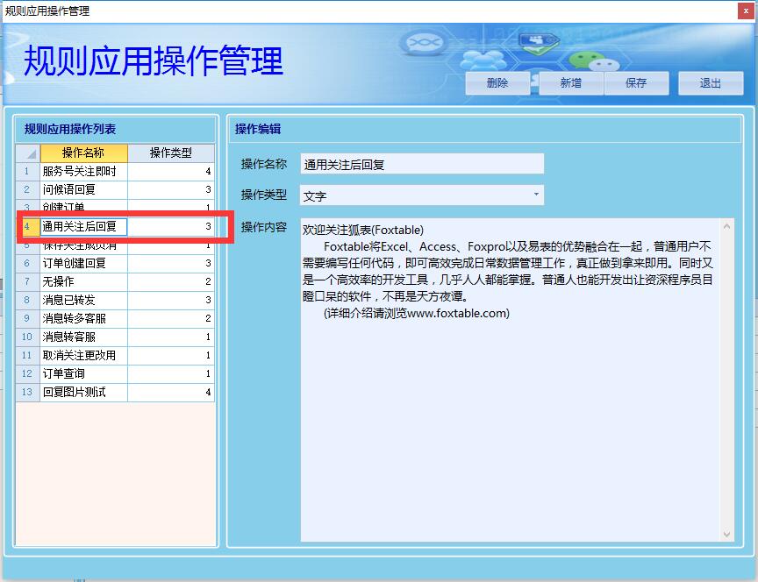Click row header 4 beside 通用关注后回复

(x=28, y=226)
